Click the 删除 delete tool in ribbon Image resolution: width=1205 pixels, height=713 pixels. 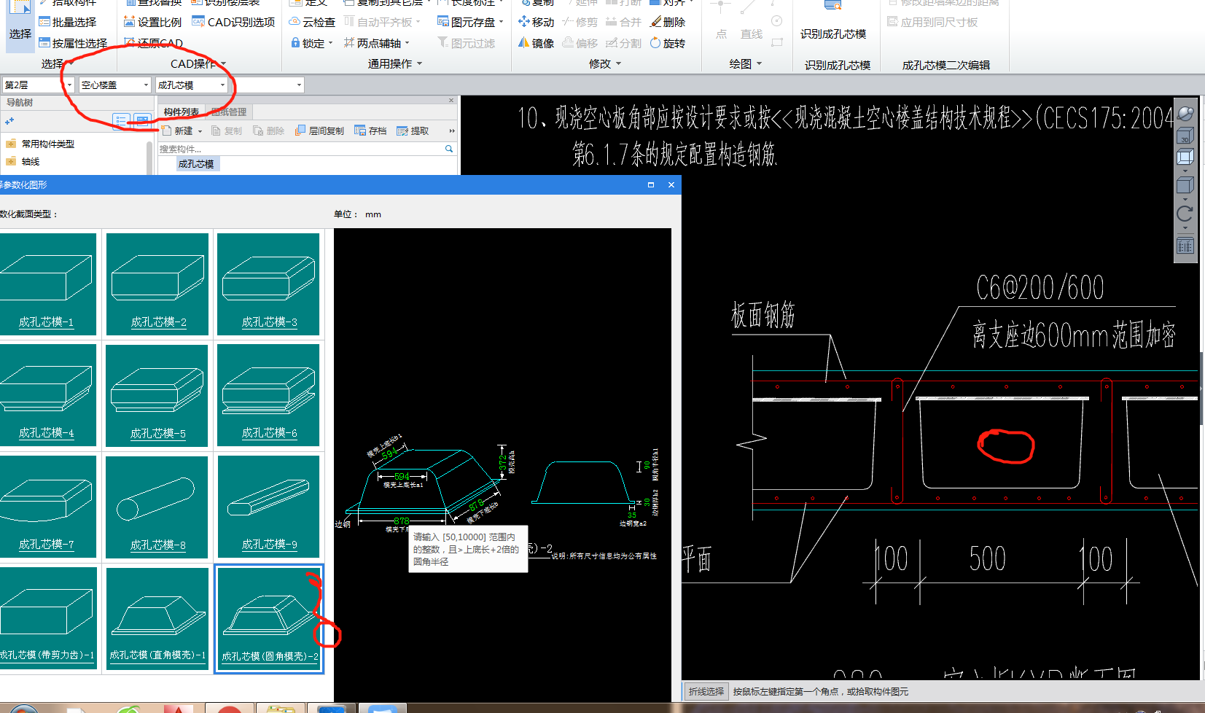[668, 23]
